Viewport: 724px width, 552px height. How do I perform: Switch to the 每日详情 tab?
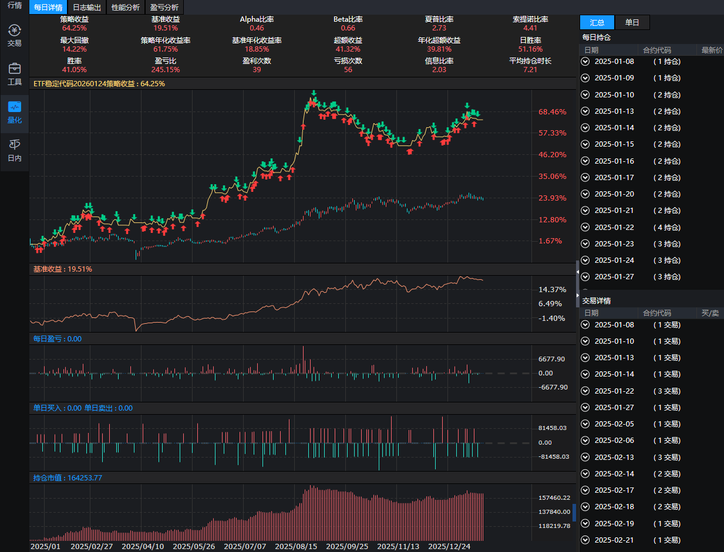[x=48, y=7]
